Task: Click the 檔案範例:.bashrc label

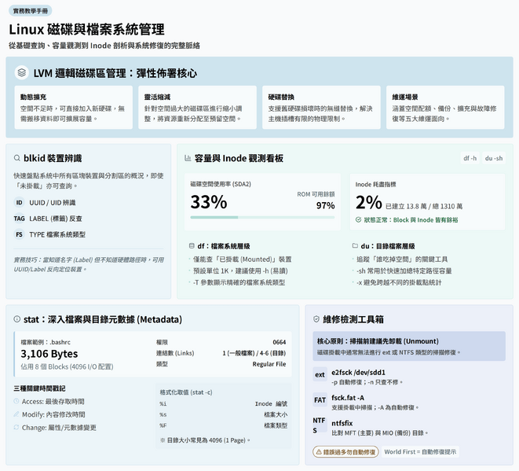Action: coord(46,342)
